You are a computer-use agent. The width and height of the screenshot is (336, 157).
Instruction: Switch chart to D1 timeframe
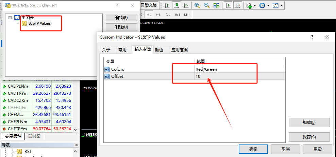click(168, 15)
